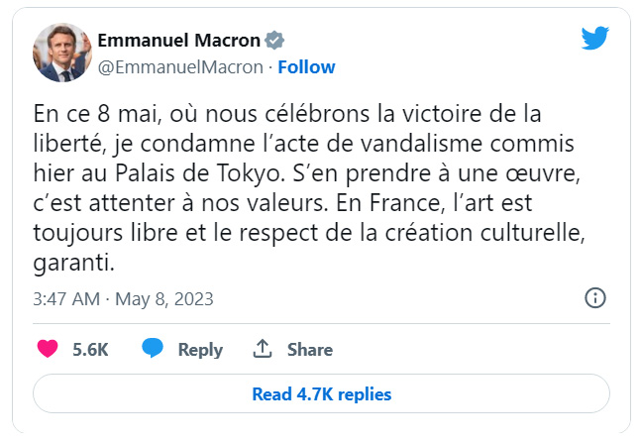
Task: Click the Reply text label
Action: (200, 350)
